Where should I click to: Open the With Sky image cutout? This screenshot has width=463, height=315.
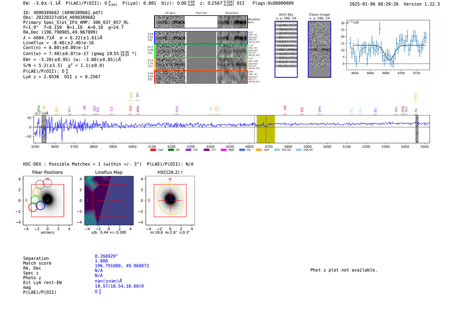tap(286, 49)
